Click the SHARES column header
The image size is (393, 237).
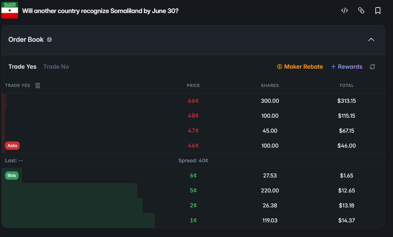coord(270,86)
